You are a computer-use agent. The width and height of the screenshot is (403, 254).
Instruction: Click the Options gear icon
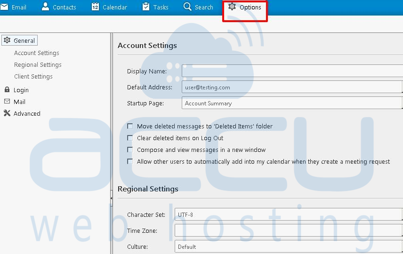coord(232,7)
